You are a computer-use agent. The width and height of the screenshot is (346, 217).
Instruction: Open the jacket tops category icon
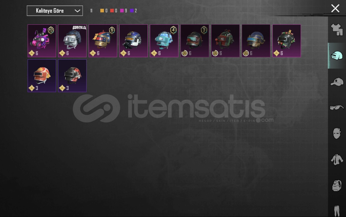(x=337, y=159)
